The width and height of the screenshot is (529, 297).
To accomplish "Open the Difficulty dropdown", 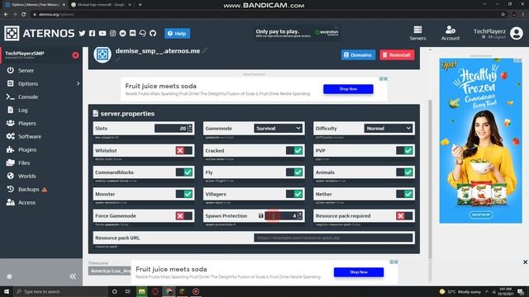I will (x=388, y=129).
